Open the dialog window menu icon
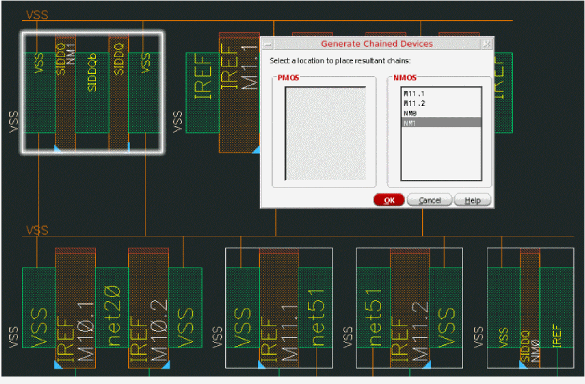The height and width of the screenshot is (384, 585). (267, 44)
